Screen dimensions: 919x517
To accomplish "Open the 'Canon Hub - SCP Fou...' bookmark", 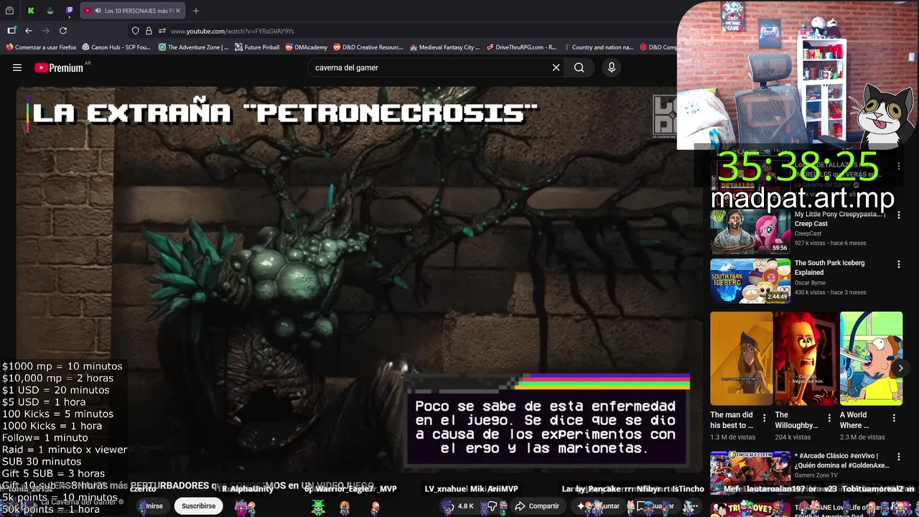I will pyautogui.click(x=116, y=47).
